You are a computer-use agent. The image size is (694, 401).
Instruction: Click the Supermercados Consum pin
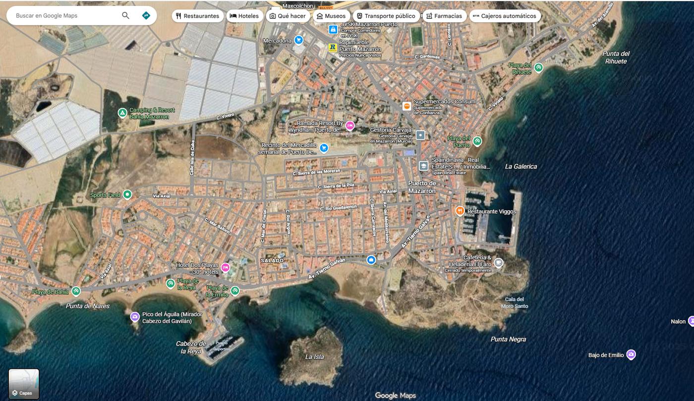(x=407, y=105)
